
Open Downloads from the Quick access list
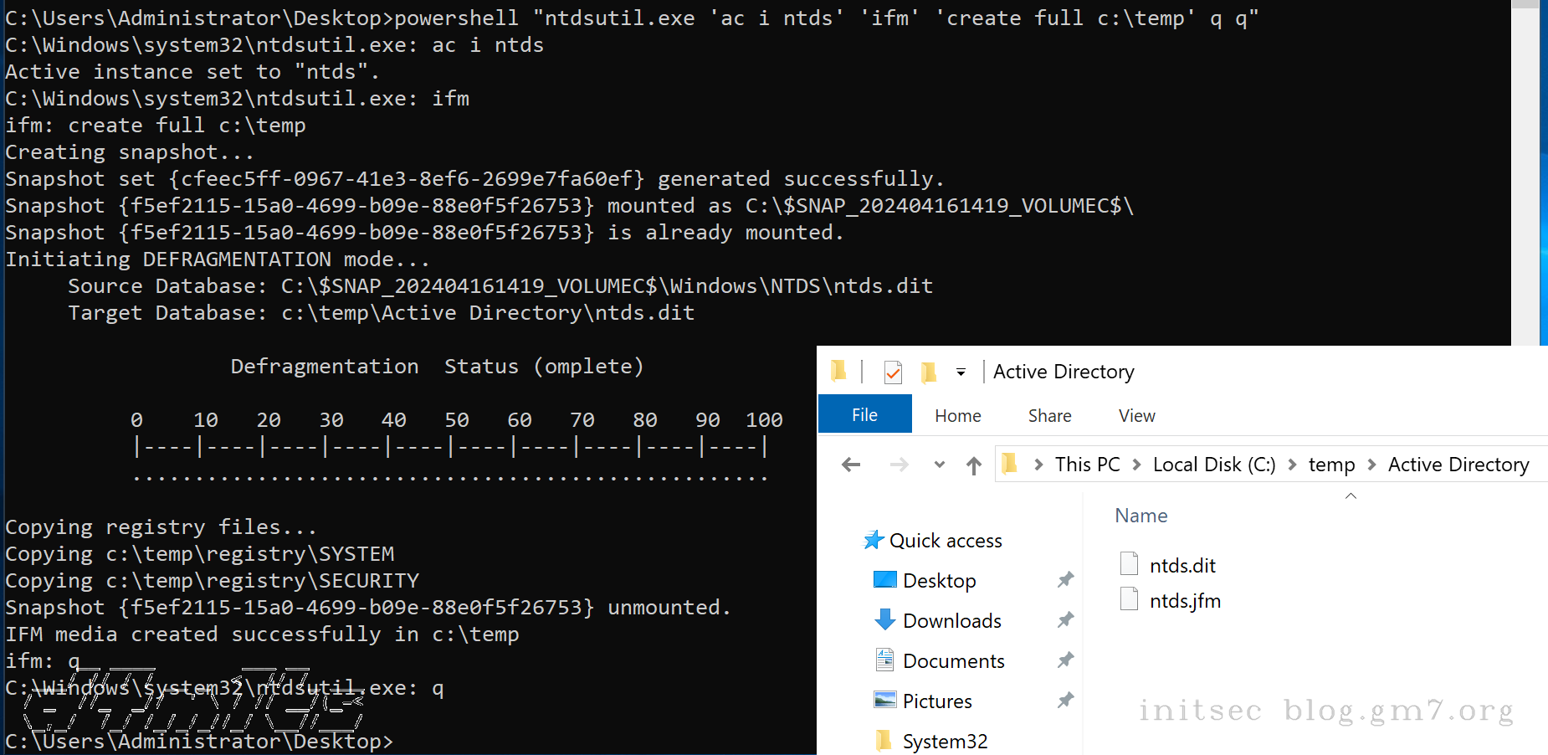[951, 621]
